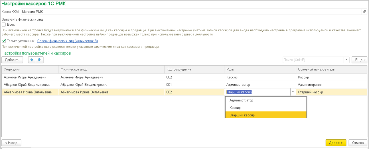Go back using the Назад button
This screenshot has width=369, height=149.
[11, 143]
